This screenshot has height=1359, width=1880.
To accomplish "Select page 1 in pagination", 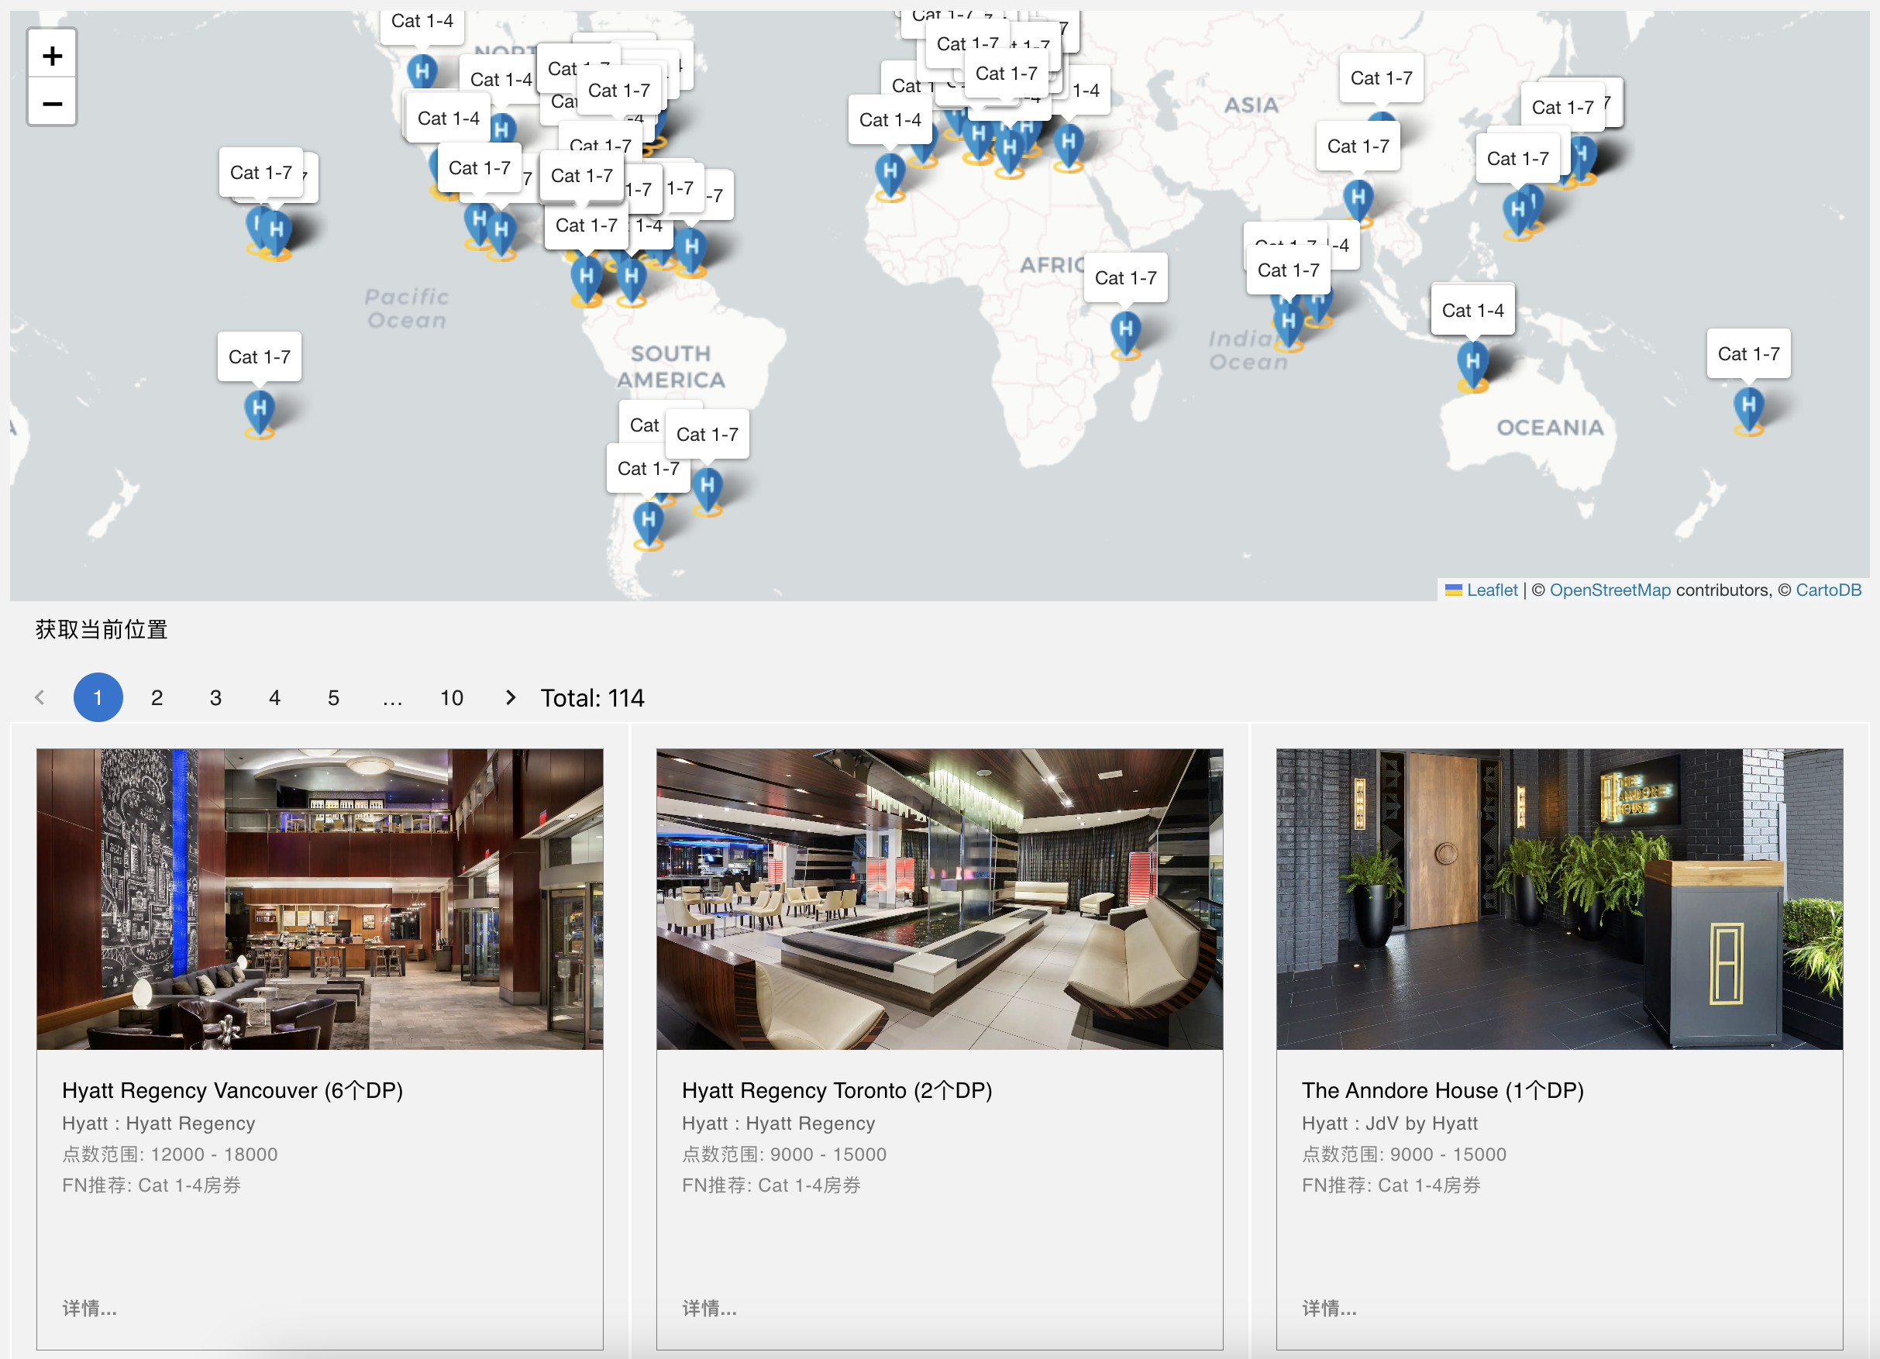I will tap(98, 697).
